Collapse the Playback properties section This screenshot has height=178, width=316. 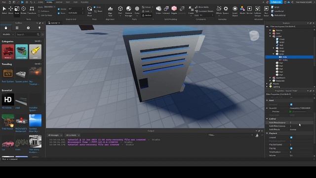(x=267, y=133)
